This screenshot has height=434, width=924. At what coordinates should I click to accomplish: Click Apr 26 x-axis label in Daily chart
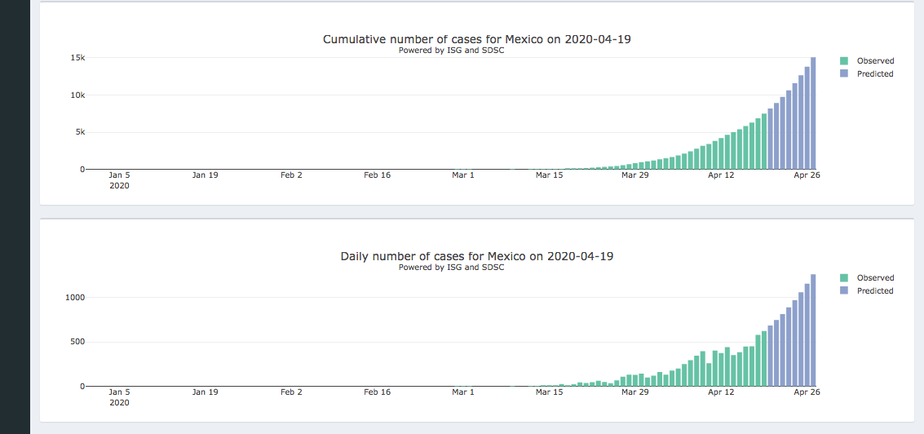point(807,392)
